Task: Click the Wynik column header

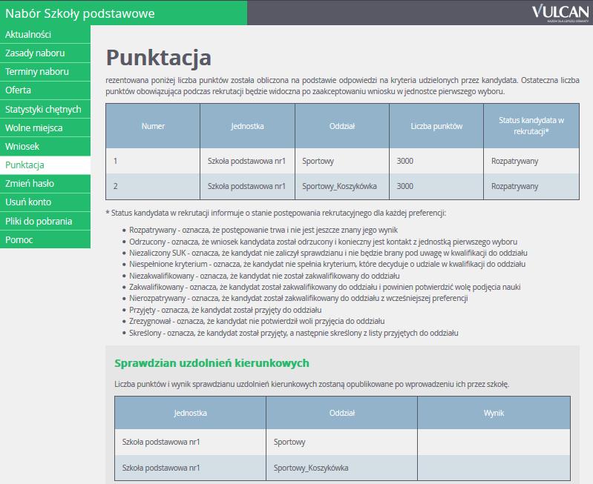Action: coord(494,413)
